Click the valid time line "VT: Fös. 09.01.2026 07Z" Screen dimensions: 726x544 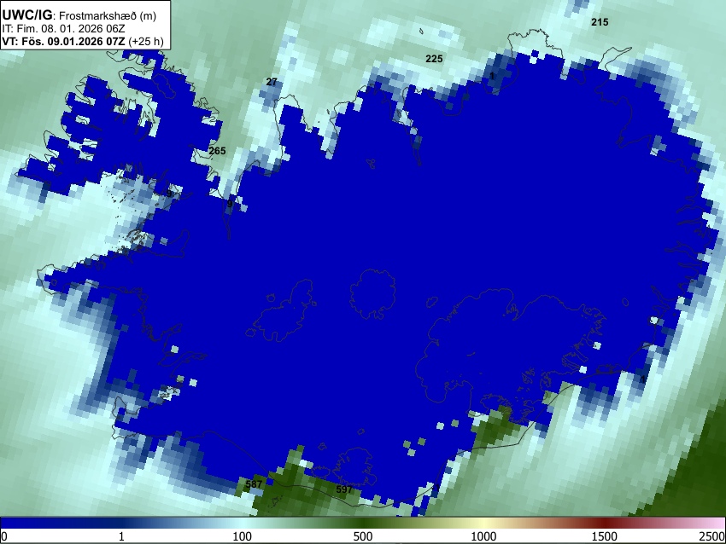coord(63,41)
